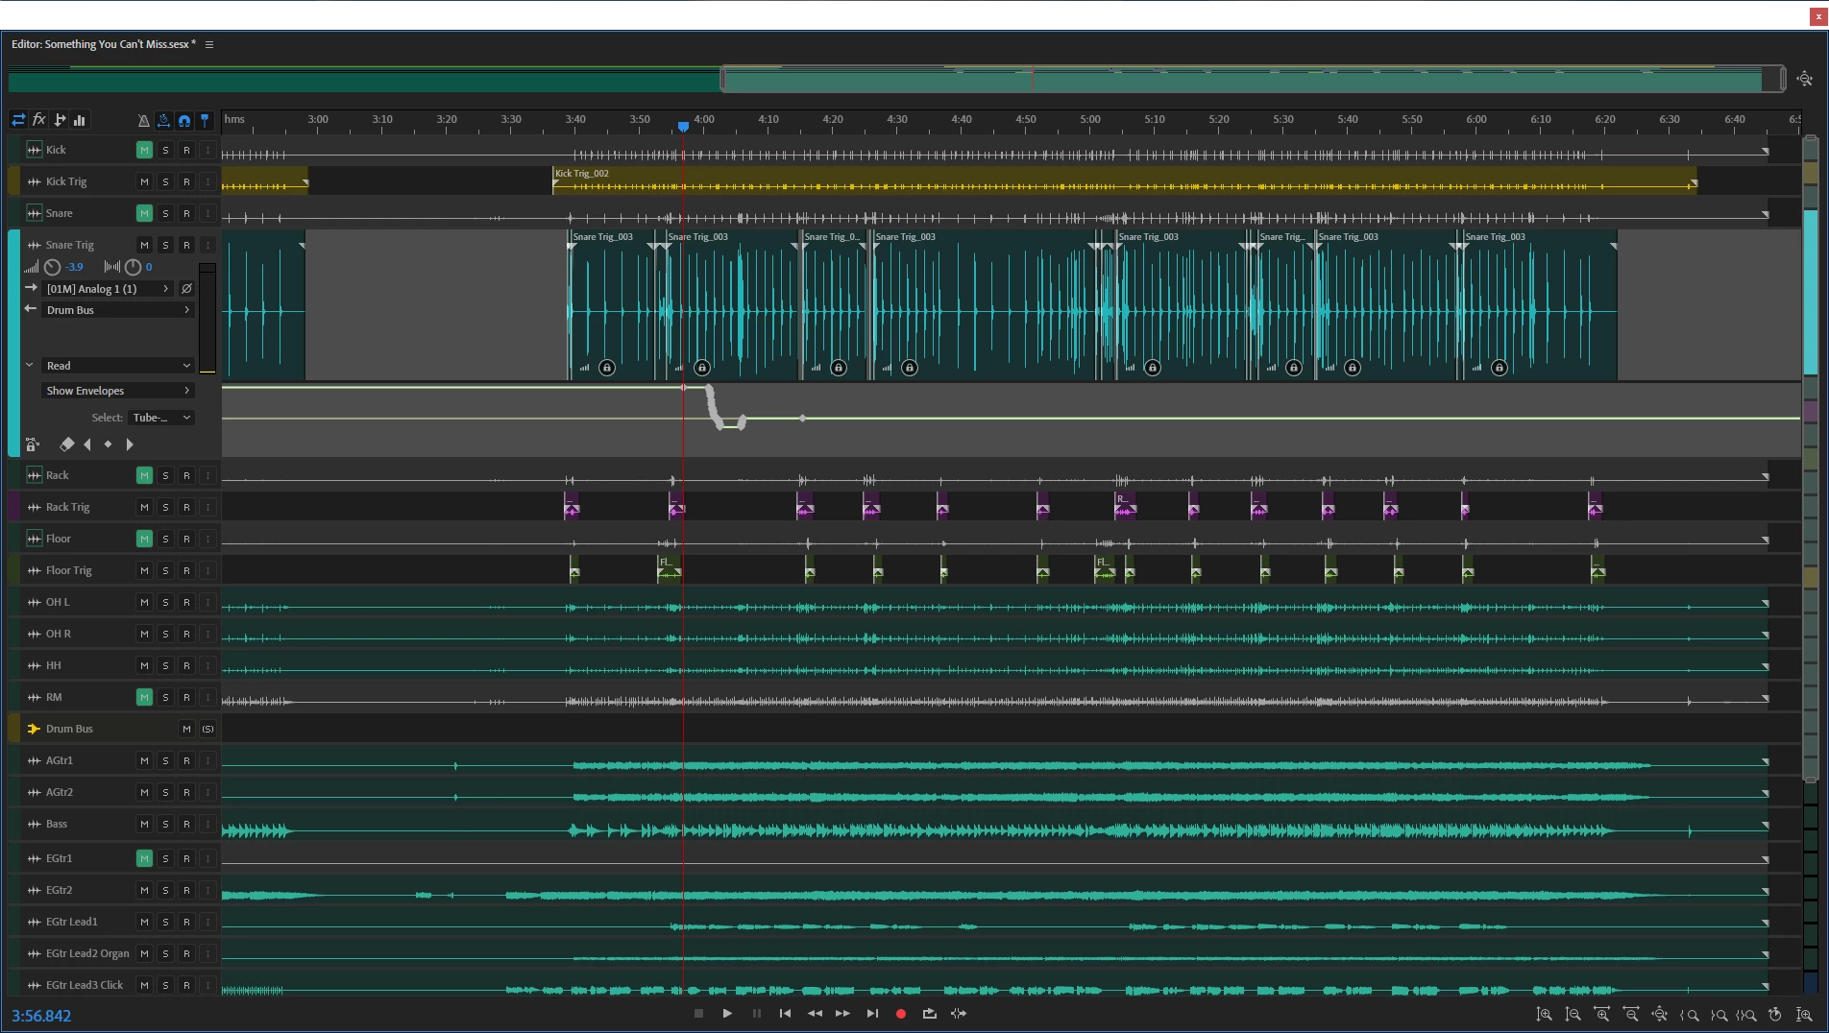Zoom in at the in point
Screen dimensions: 1829x1033
pos(1689,1015)
